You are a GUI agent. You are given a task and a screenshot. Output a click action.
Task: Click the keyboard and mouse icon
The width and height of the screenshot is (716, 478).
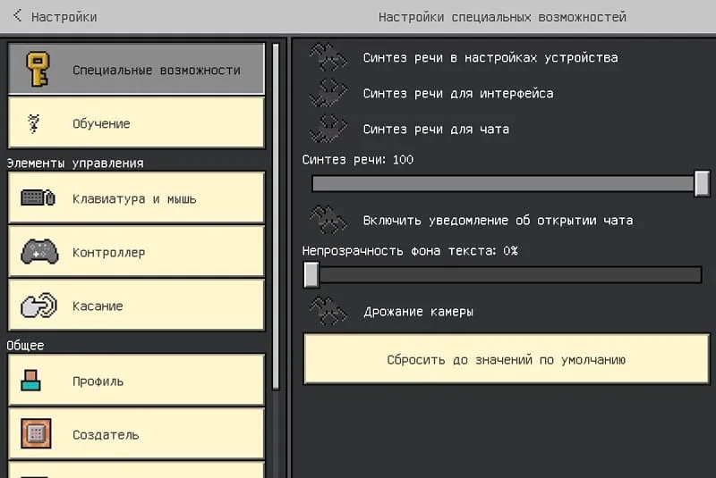click(x=38, y=197)
